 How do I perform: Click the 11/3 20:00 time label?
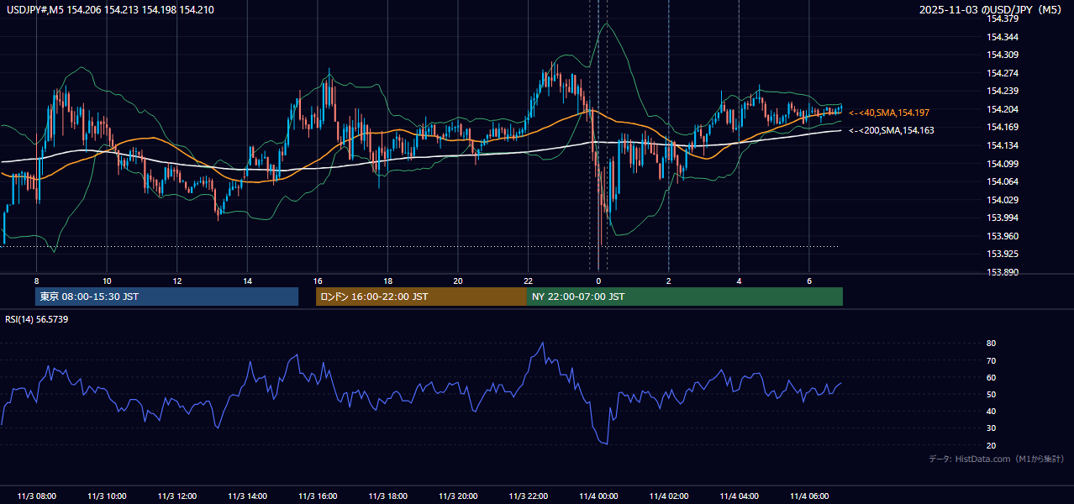click(458, 496)
